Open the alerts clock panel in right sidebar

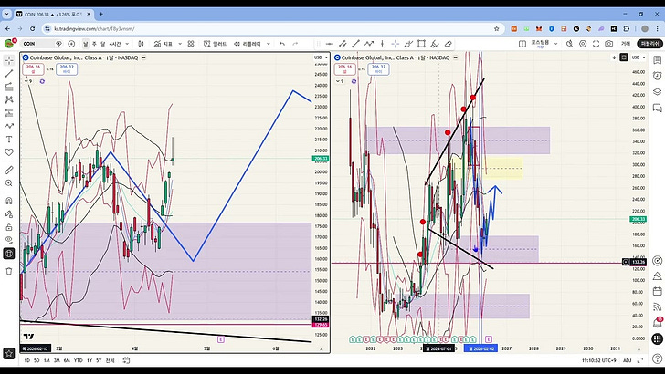[x=657, y=76]
